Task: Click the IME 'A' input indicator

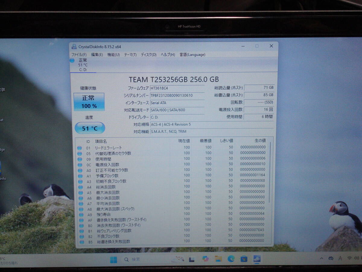Action: [340, 258]
